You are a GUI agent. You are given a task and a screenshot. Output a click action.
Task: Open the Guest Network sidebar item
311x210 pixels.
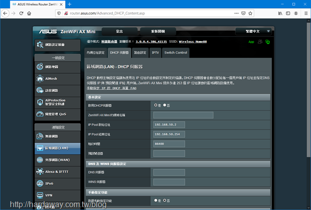57,91
